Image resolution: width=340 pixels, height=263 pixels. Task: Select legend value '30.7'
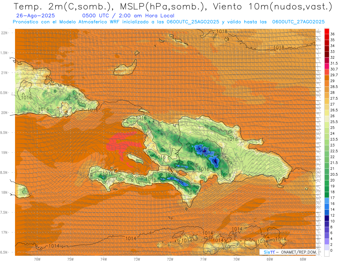pos(334,69)
